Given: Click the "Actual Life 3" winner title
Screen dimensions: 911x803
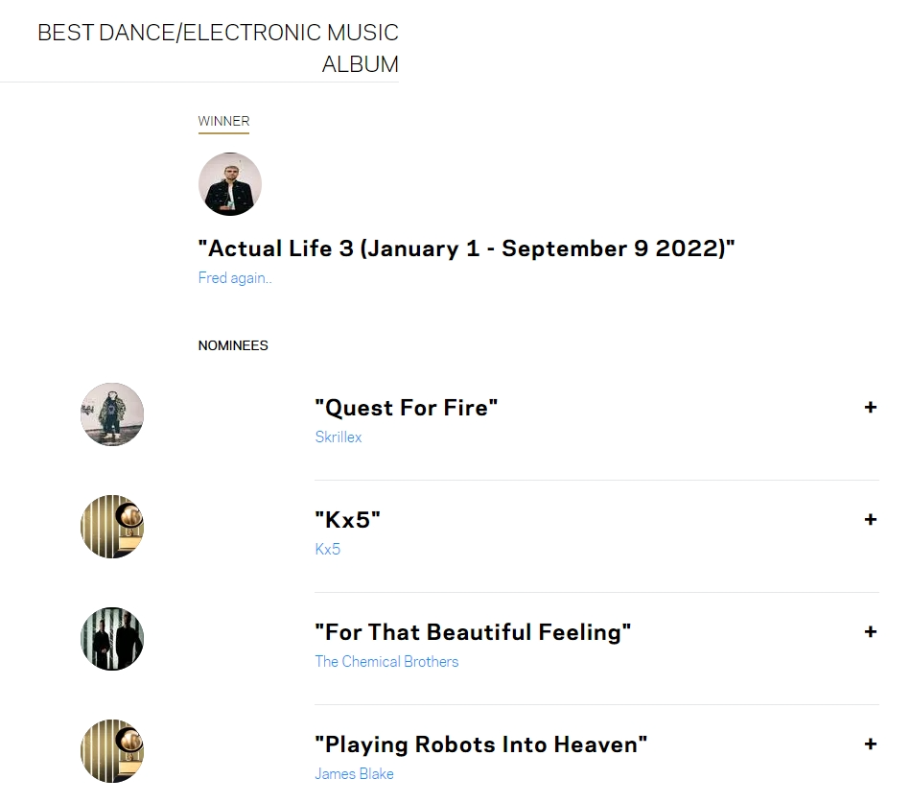Looking at the screenshot, I should (467, 248).
